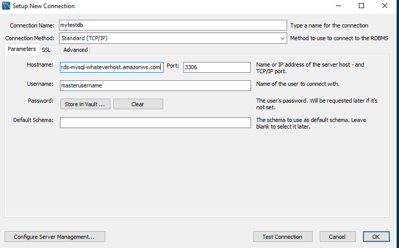Open the Connection Method dropdown arrow

click(x=282, y=39)
